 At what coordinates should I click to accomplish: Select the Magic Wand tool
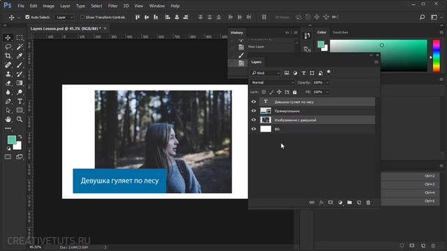(20, 47)
